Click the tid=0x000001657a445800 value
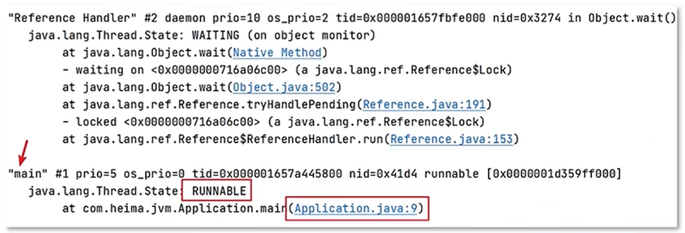This screenshot has width=685, height=233. pyautogui.click(x=267, y=174)
